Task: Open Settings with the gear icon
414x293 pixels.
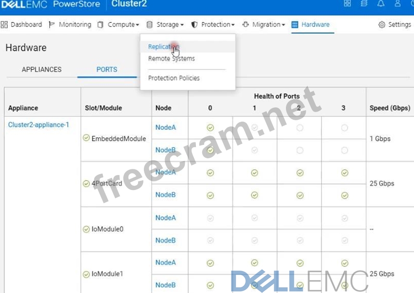Action: pyautogui.click(x=394, y=25)
